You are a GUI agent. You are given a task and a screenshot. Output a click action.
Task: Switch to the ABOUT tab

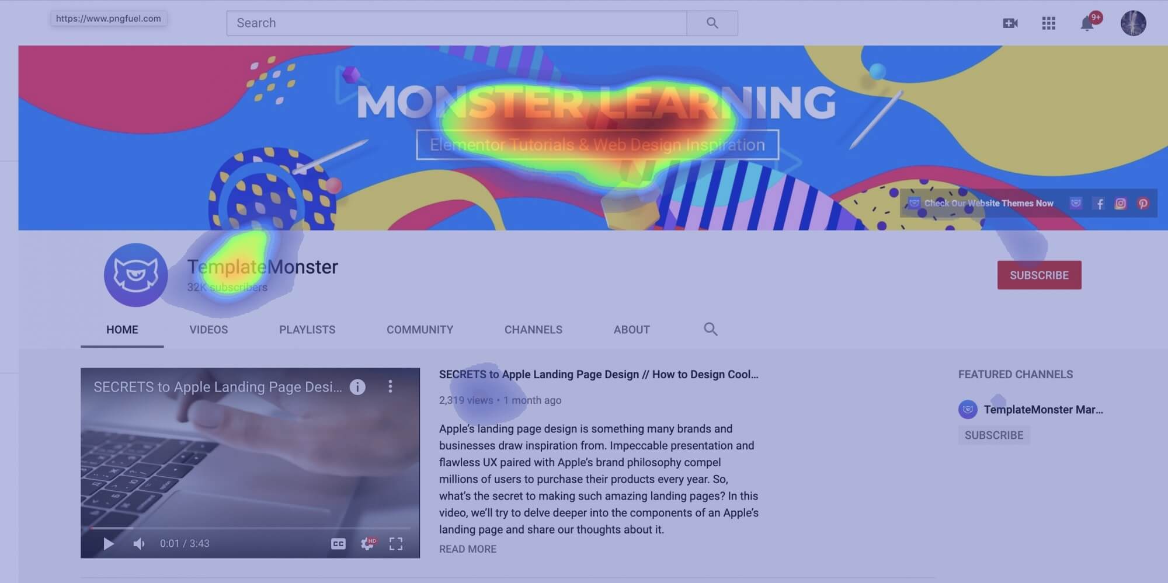(x=631, y=330)
